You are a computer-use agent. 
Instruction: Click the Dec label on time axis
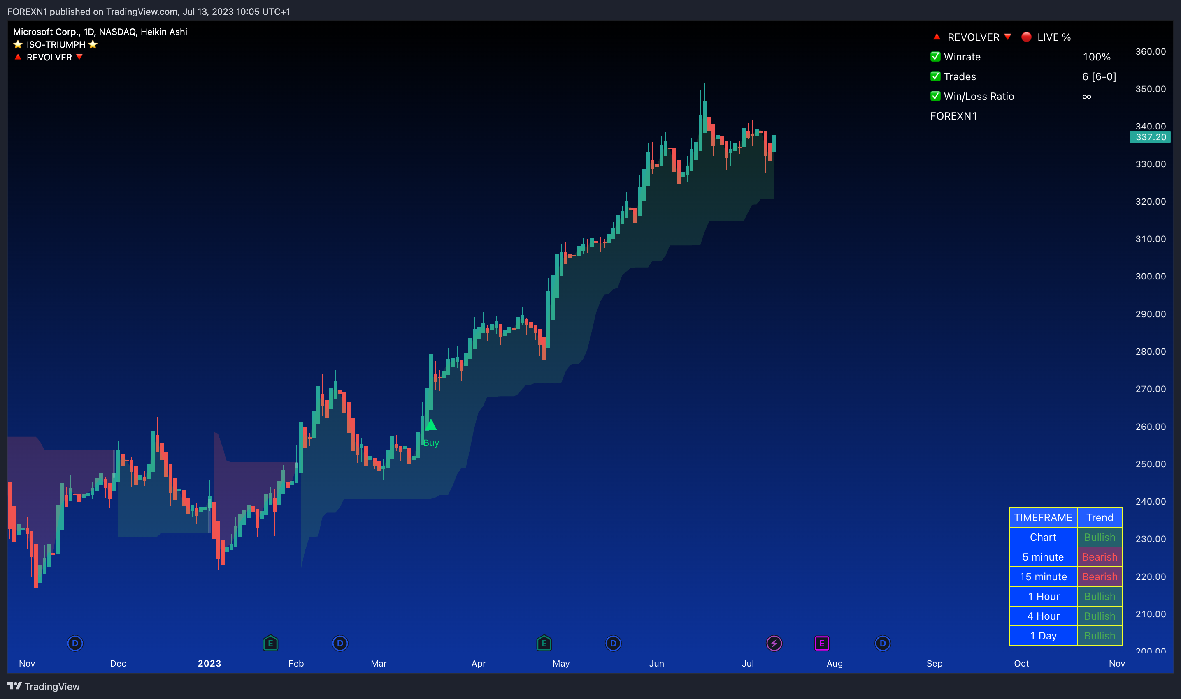tap(118, 663)
